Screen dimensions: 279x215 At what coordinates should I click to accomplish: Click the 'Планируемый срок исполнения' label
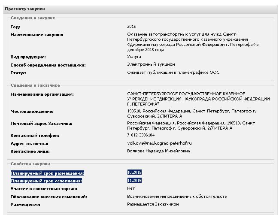click(46, 181)
